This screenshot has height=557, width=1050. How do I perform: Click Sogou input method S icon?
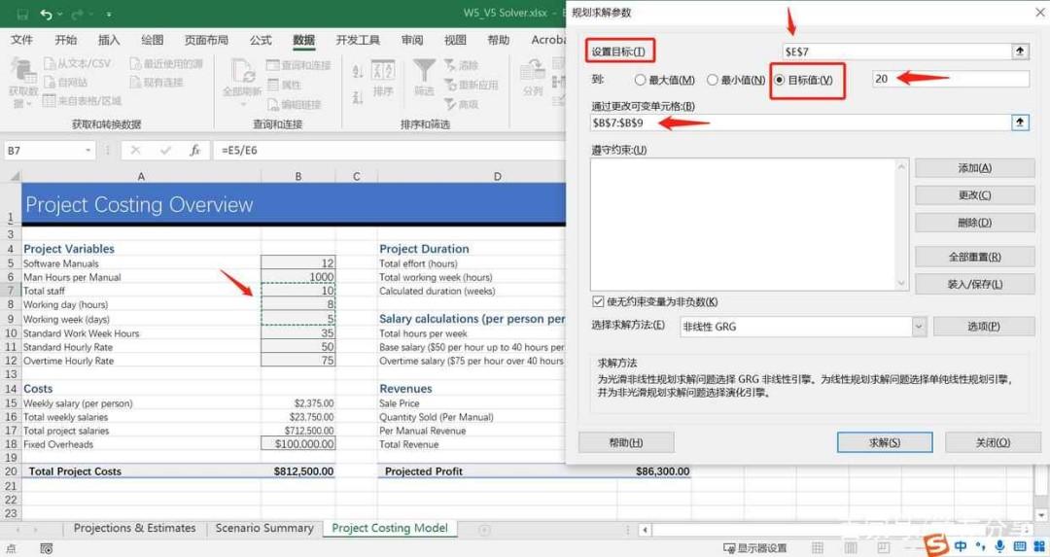point(937,545)
